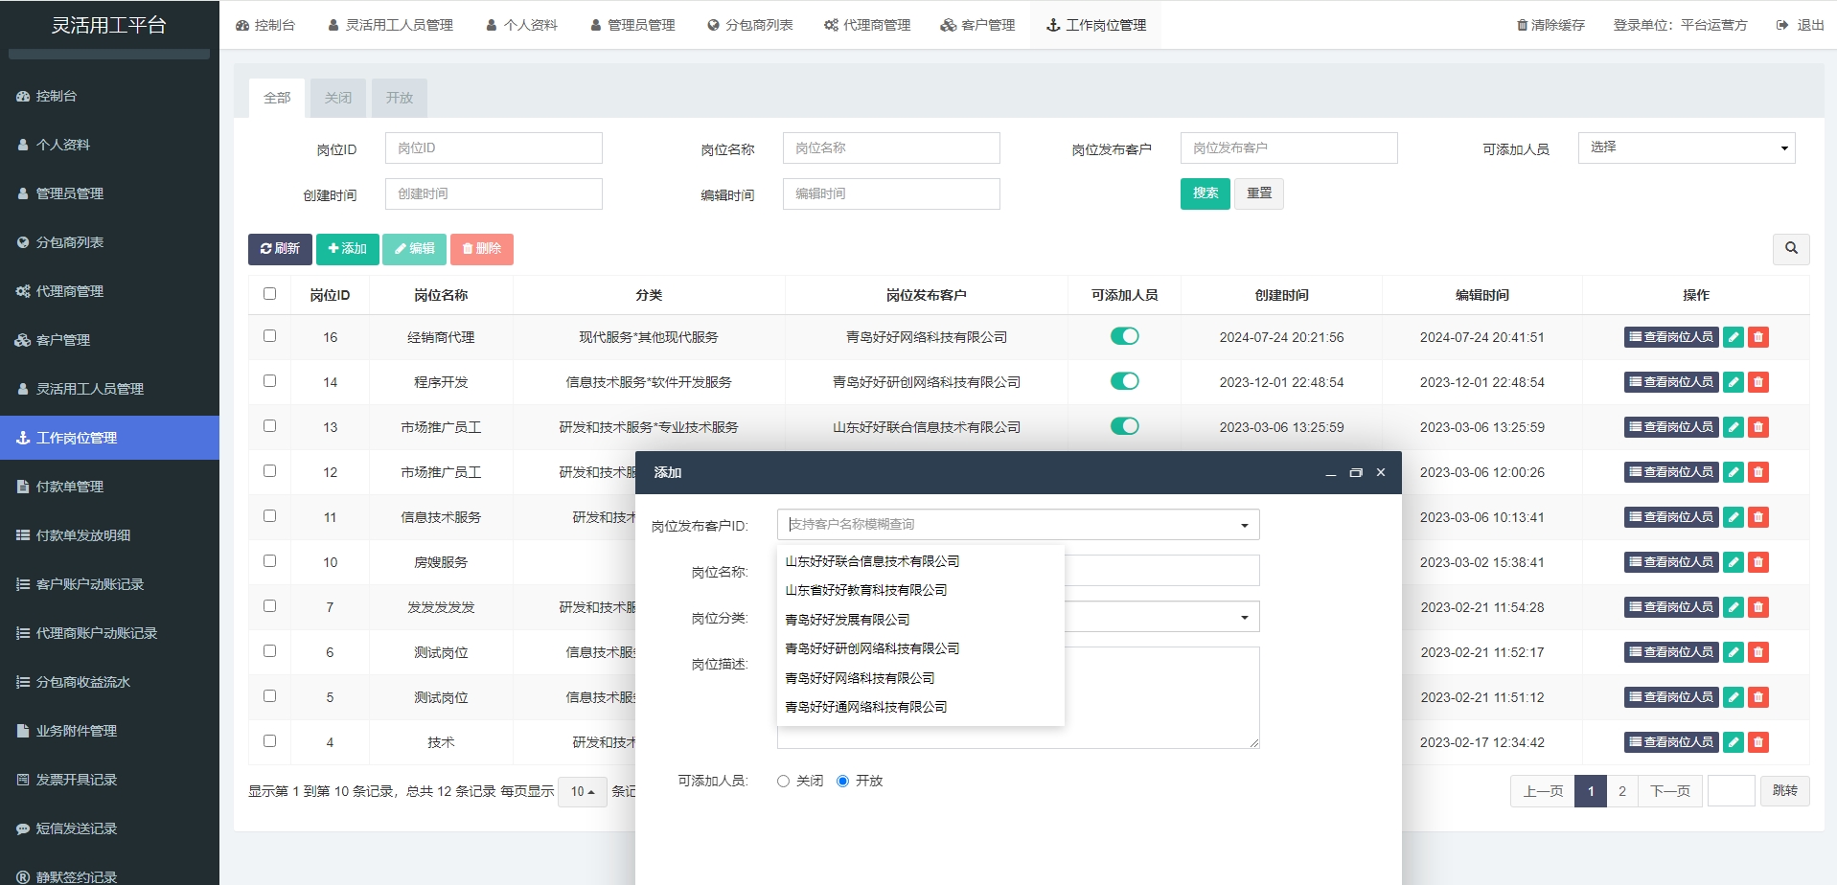Click the 添加 add button
The height and width of the screenshot is (885, 1837).
pos(347,249)
